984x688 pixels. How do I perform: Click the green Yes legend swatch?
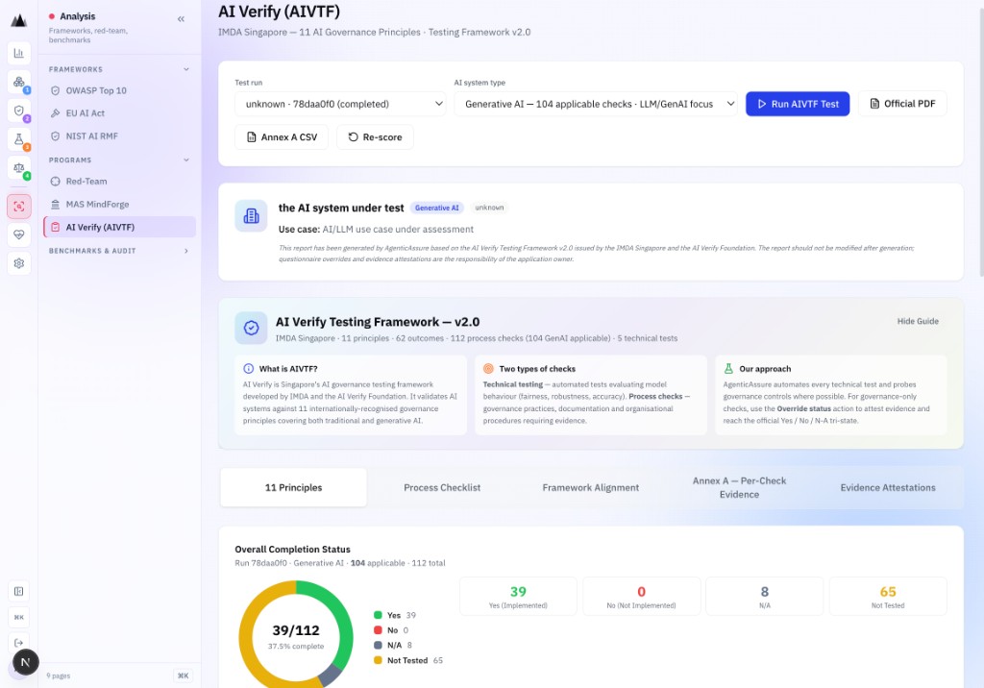tap(378, 615)
